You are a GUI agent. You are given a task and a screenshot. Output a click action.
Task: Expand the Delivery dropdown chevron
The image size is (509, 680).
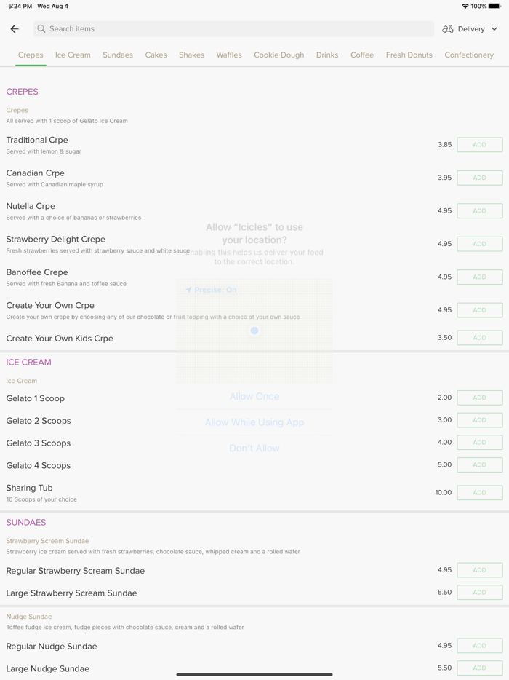[494, 29]
